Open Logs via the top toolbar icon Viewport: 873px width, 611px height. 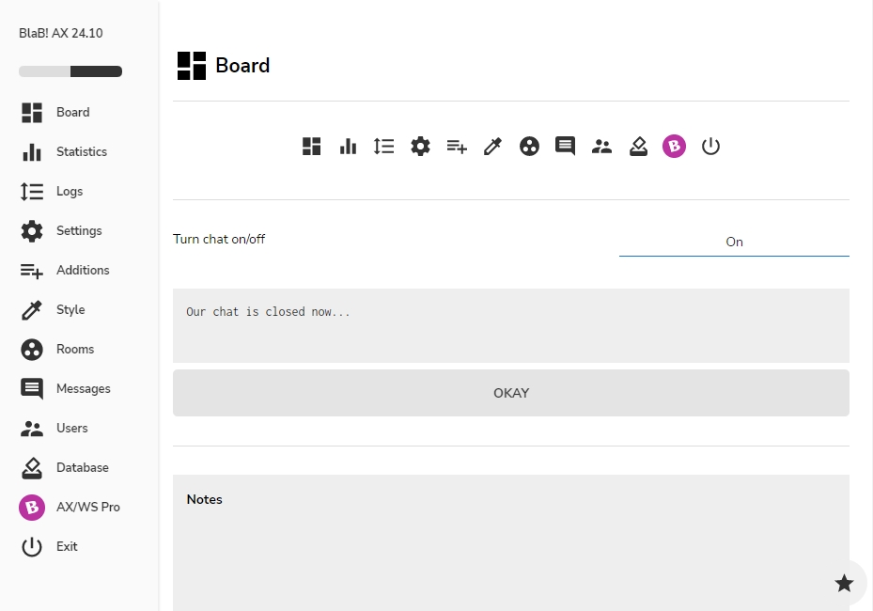click(x=383, y=147)
